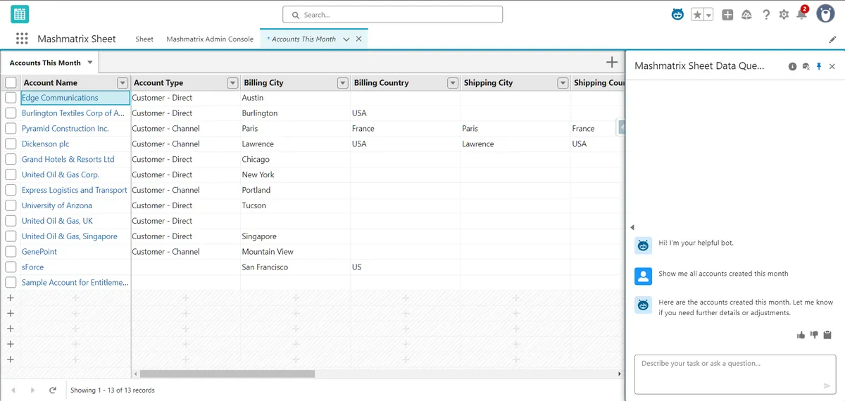The image size is (845, 401).
Task: Open Pyramid Construction Inc. account link
Action: click(65, 129)
